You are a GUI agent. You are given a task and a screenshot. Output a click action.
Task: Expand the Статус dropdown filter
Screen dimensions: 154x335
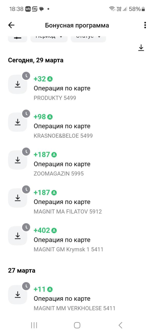(x=88, y=38)
